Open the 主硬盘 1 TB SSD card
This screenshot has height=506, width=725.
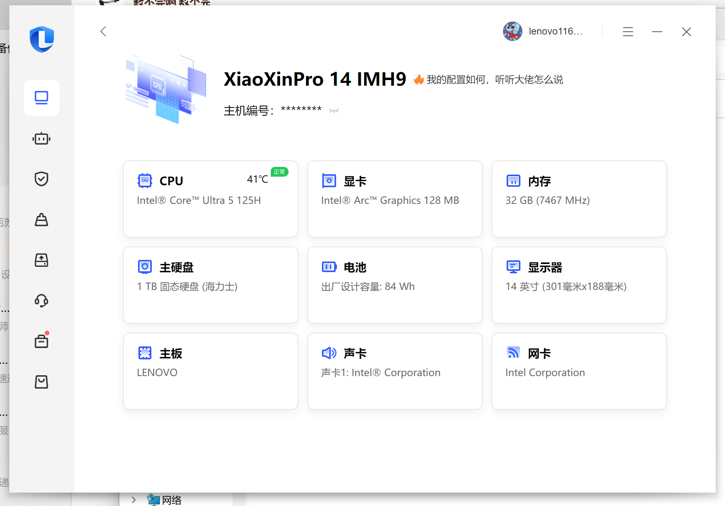click(x=211, y=285)
